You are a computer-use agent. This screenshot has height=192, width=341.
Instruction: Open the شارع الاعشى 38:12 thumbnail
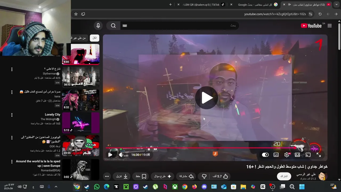pyautogui.click(x=81, y=77)
